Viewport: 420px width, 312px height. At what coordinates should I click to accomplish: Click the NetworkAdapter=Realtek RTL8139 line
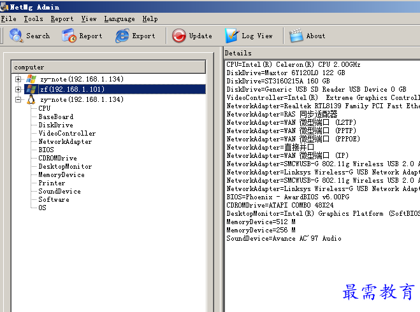coord(323,106)
